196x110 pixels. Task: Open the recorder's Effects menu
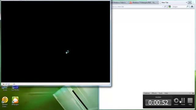154,93
